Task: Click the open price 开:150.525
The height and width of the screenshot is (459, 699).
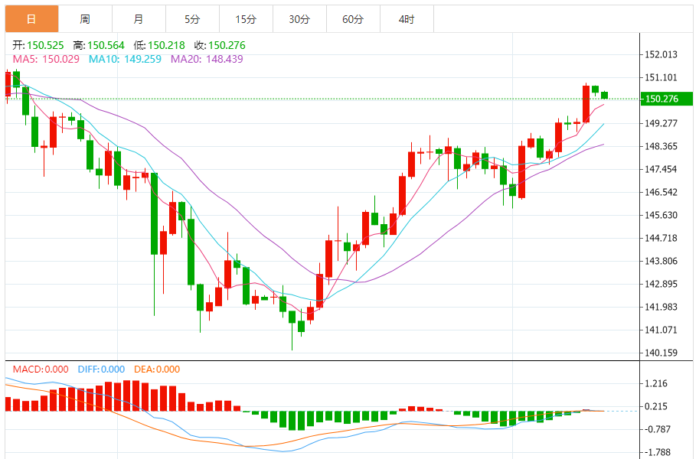Action: pos(38,45)
